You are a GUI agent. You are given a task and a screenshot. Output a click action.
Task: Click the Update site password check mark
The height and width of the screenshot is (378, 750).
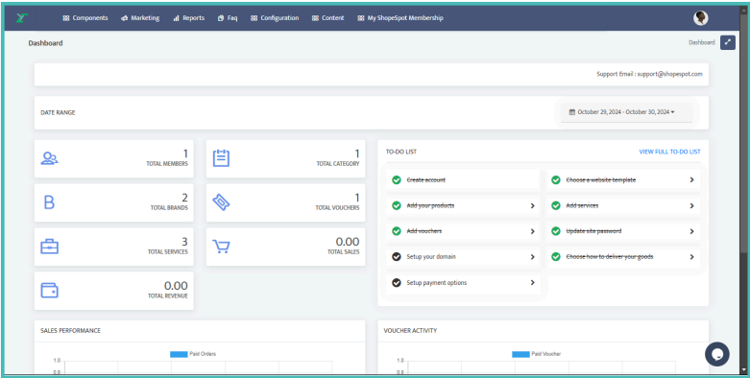coord(556,231)
